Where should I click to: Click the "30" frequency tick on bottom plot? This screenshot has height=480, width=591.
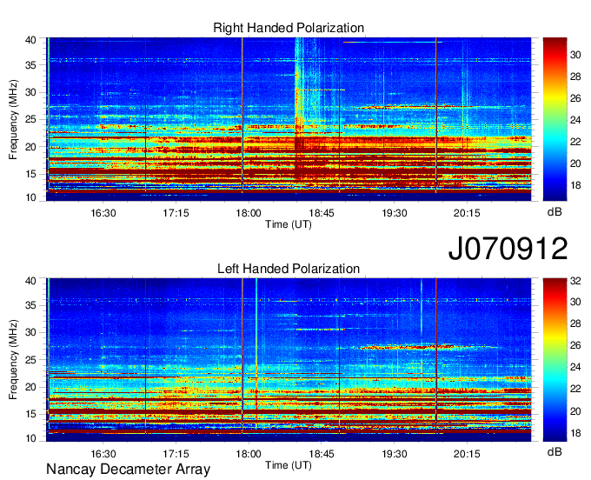[30, 332]
